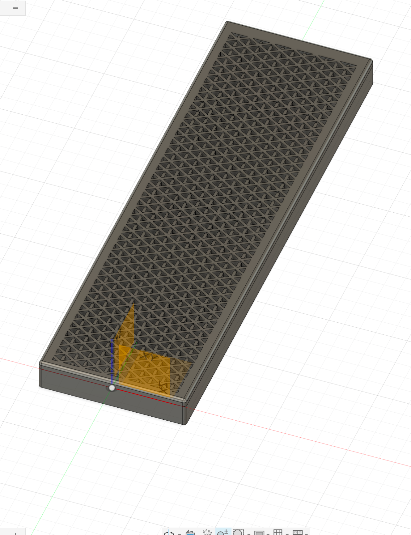
Task: Open Grid and Snaps settings icon
Action: coord(278,532)
